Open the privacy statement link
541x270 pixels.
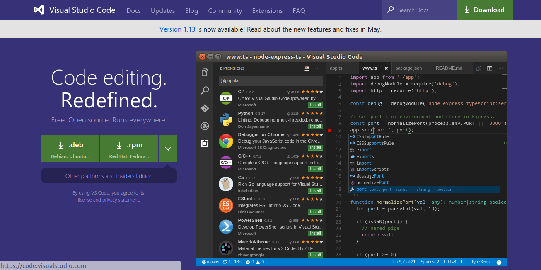(121, 200)
